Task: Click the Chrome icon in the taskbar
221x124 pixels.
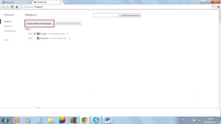Action: click(84, 120)
